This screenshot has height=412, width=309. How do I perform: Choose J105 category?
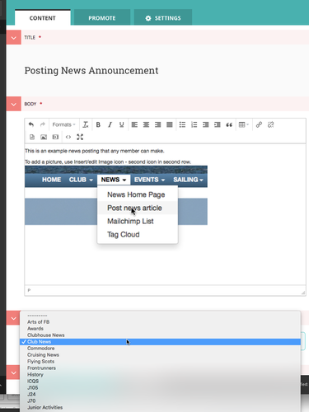click(161, 388)
